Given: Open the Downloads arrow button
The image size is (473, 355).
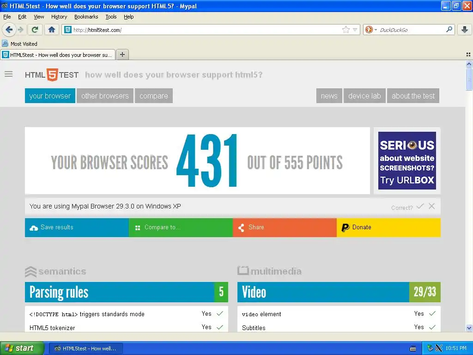Looking at the screenshot, I should pyautogui.click(x=465, y=30).
